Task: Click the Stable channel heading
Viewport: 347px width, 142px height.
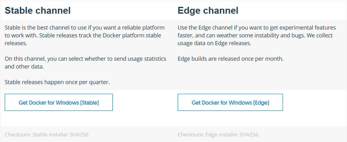Action: pyautogui.click(x=37, y=10)
